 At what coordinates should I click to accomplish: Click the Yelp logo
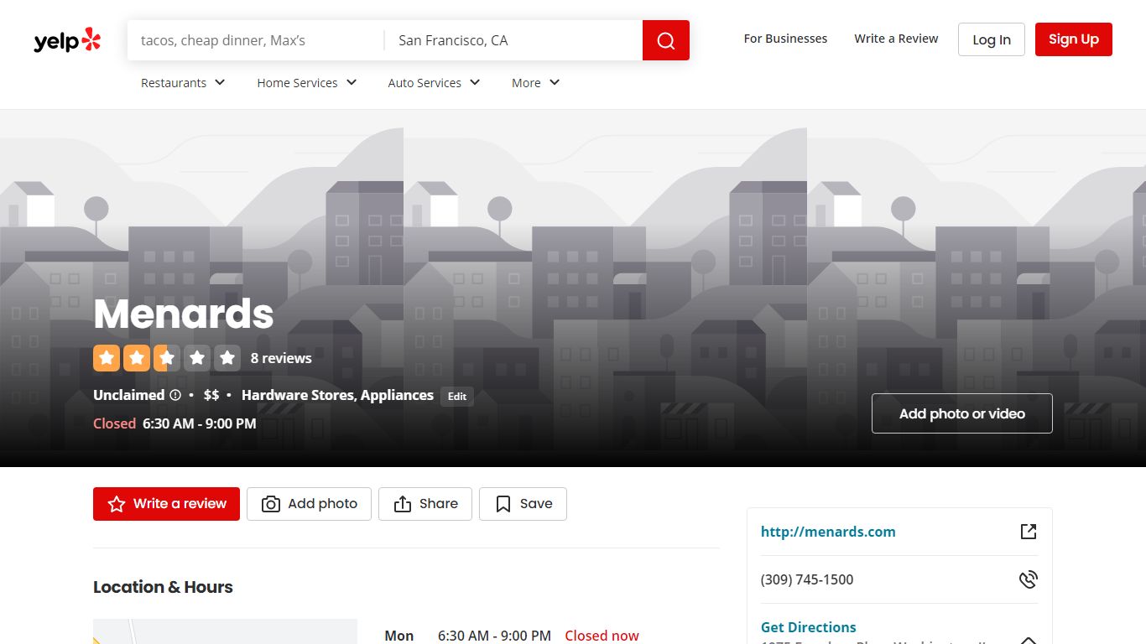[x=67, y=40]
